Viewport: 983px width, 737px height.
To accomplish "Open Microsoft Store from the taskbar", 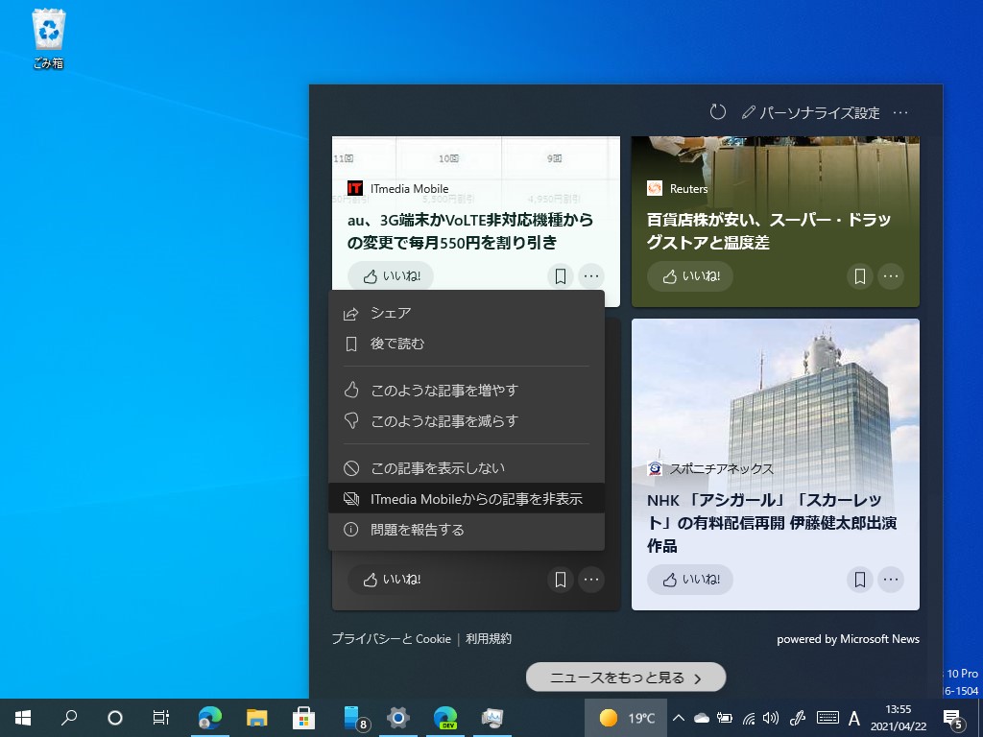I will pyautogui.click(x=302, y=718).
